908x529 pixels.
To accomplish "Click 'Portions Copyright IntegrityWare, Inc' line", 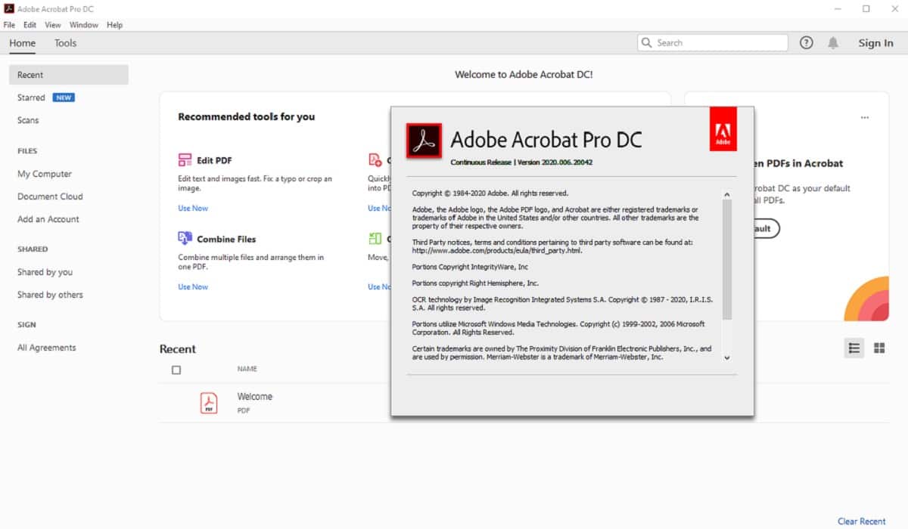I will 470,267.
